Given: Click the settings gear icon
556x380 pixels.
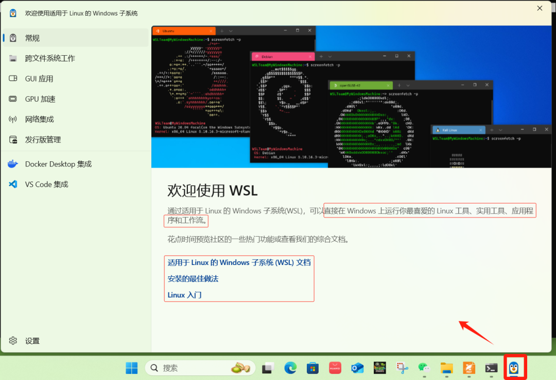Looking at the screenshot, I should pyautogui.click(x=13, y=341).
